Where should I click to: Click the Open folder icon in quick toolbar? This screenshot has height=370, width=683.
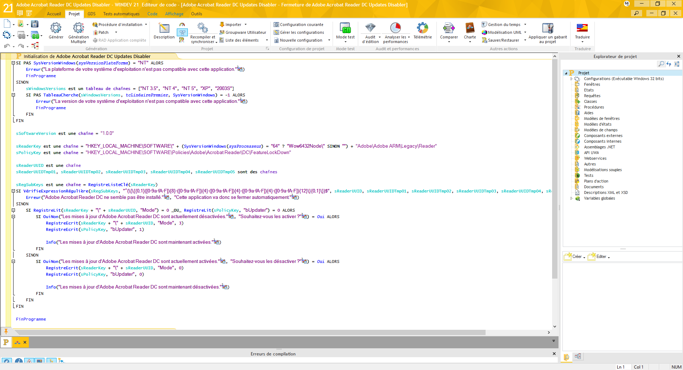coord(21,24)
